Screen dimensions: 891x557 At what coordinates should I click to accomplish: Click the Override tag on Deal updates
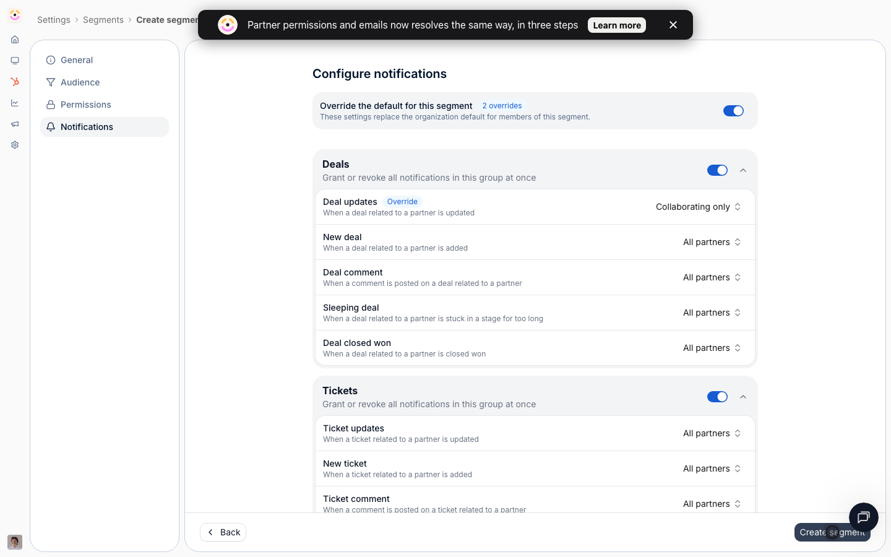pyautogui.click(x=402, y=202)
